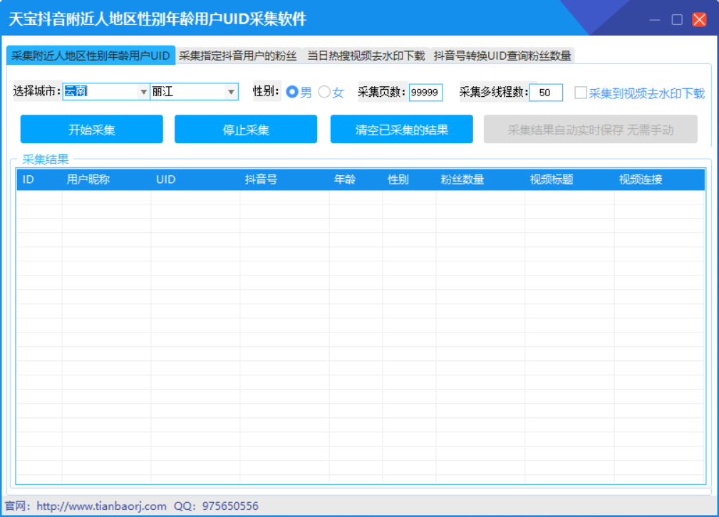Choose the 女 gender option

[x=323, y=92]
